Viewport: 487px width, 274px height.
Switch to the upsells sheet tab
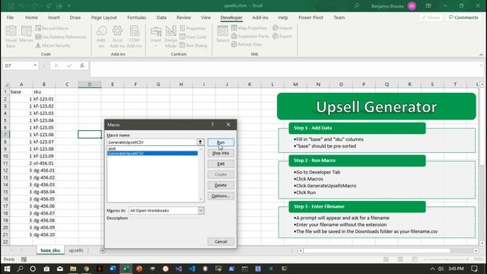point(76,250)
